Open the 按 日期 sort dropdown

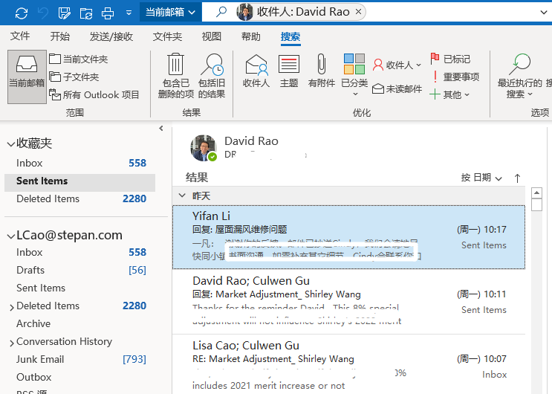481,178
